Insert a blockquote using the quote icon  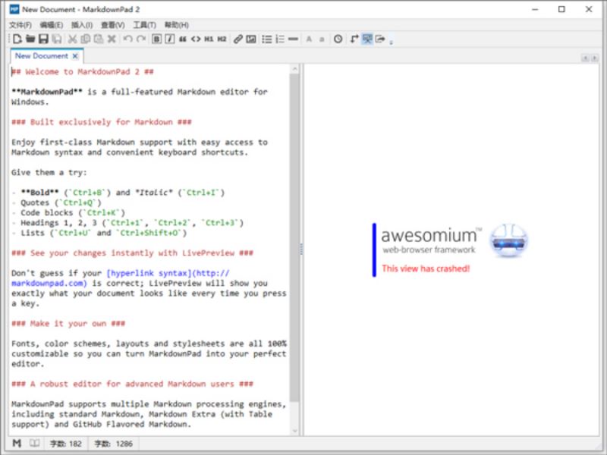coord(183,39)
